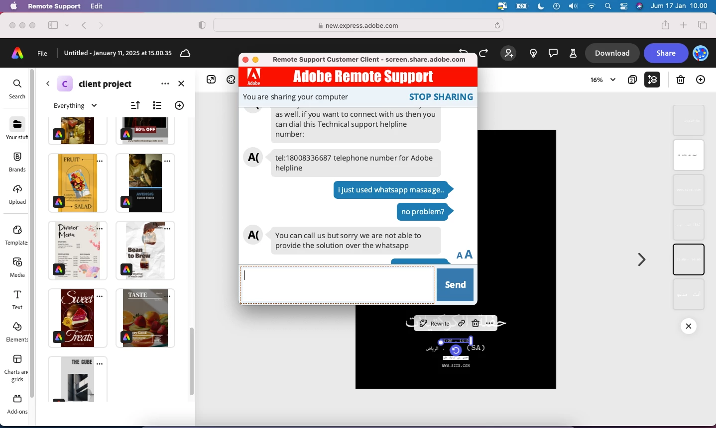This screenshot has height=428, width=716.
Task: Click Download button
Action: point(612,53)
